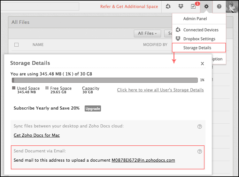Select Storage Details menu item
The height and width of the screenshot is (177, 239).
point(199,48)
